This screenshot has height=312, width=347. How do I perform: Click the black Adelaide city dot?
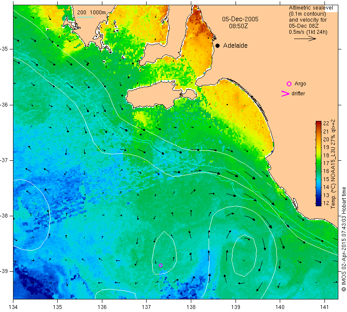(x=218, y=46)
